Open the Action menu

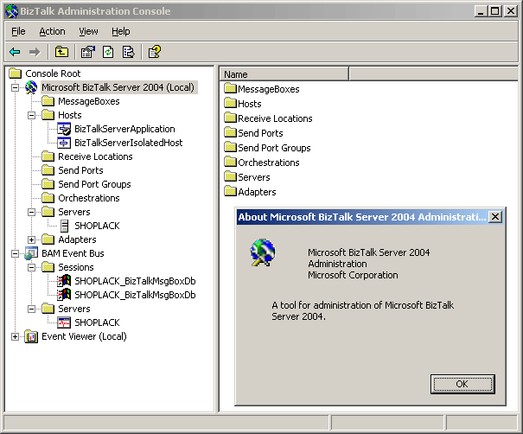click(x=53, y=31)
